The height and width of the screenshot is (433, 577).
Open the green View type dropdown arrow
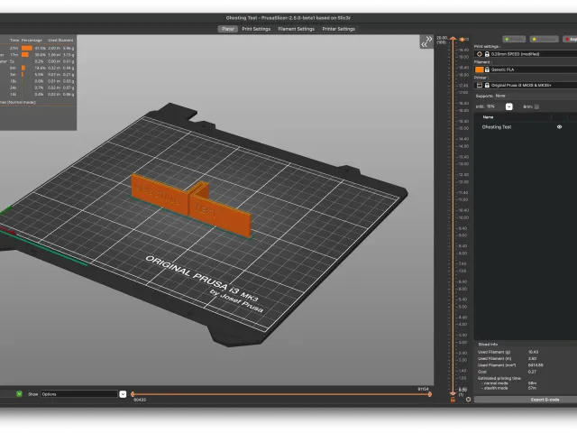coord(19,394)
